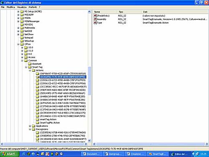209x157 pixels.
Task: Expand the Applications key
Action: pyautogui.click(x=30, y=126)
